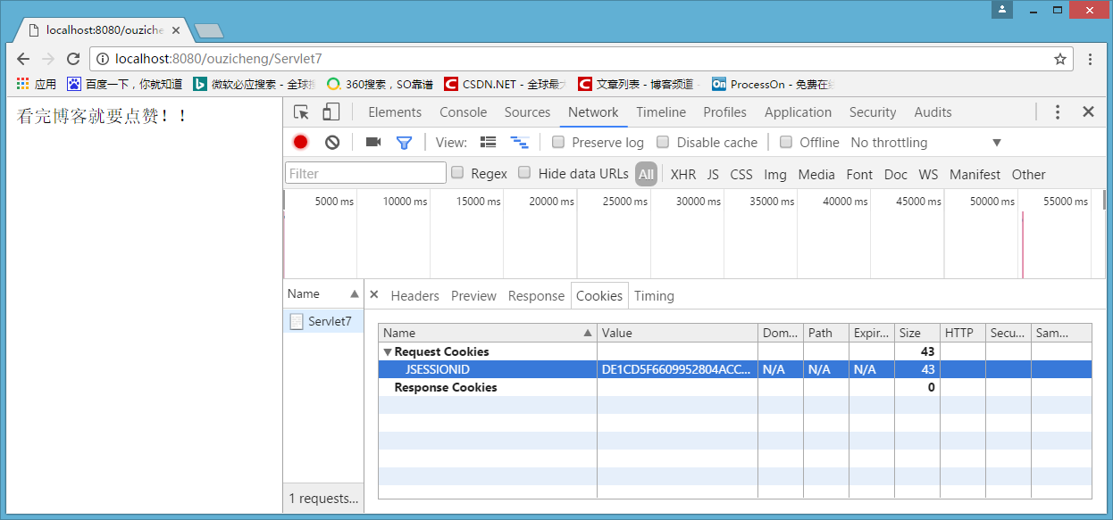
Task: Click the Response Cookies row
Action: point(735,387)
